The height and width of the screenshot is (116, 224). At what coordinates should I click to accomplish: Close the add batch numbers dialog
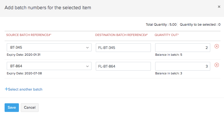click(x=219, y=7)
